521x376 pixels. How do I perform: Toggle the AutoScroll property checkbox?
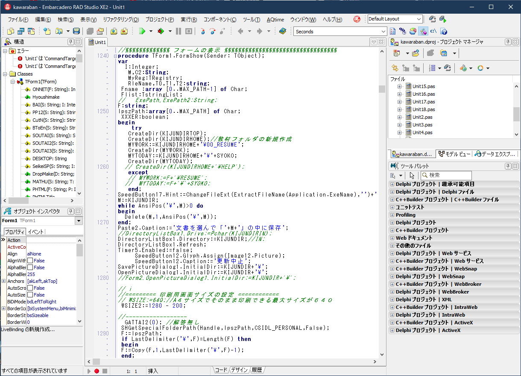tap(30, 288)
